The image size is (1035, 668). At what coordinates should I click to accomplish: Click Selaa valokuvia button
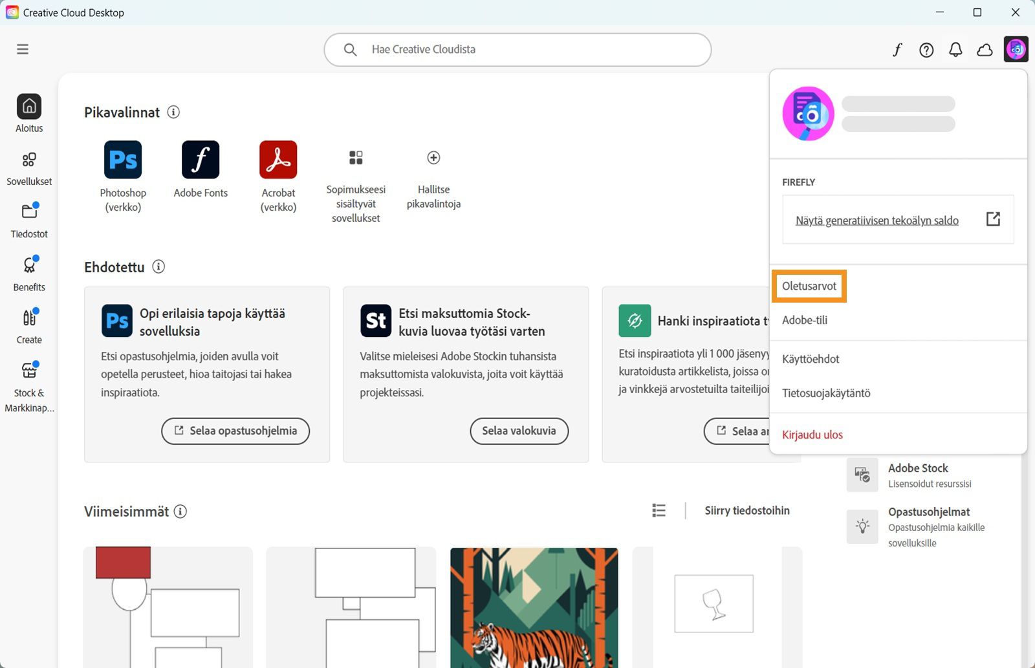tap(519, 431)
